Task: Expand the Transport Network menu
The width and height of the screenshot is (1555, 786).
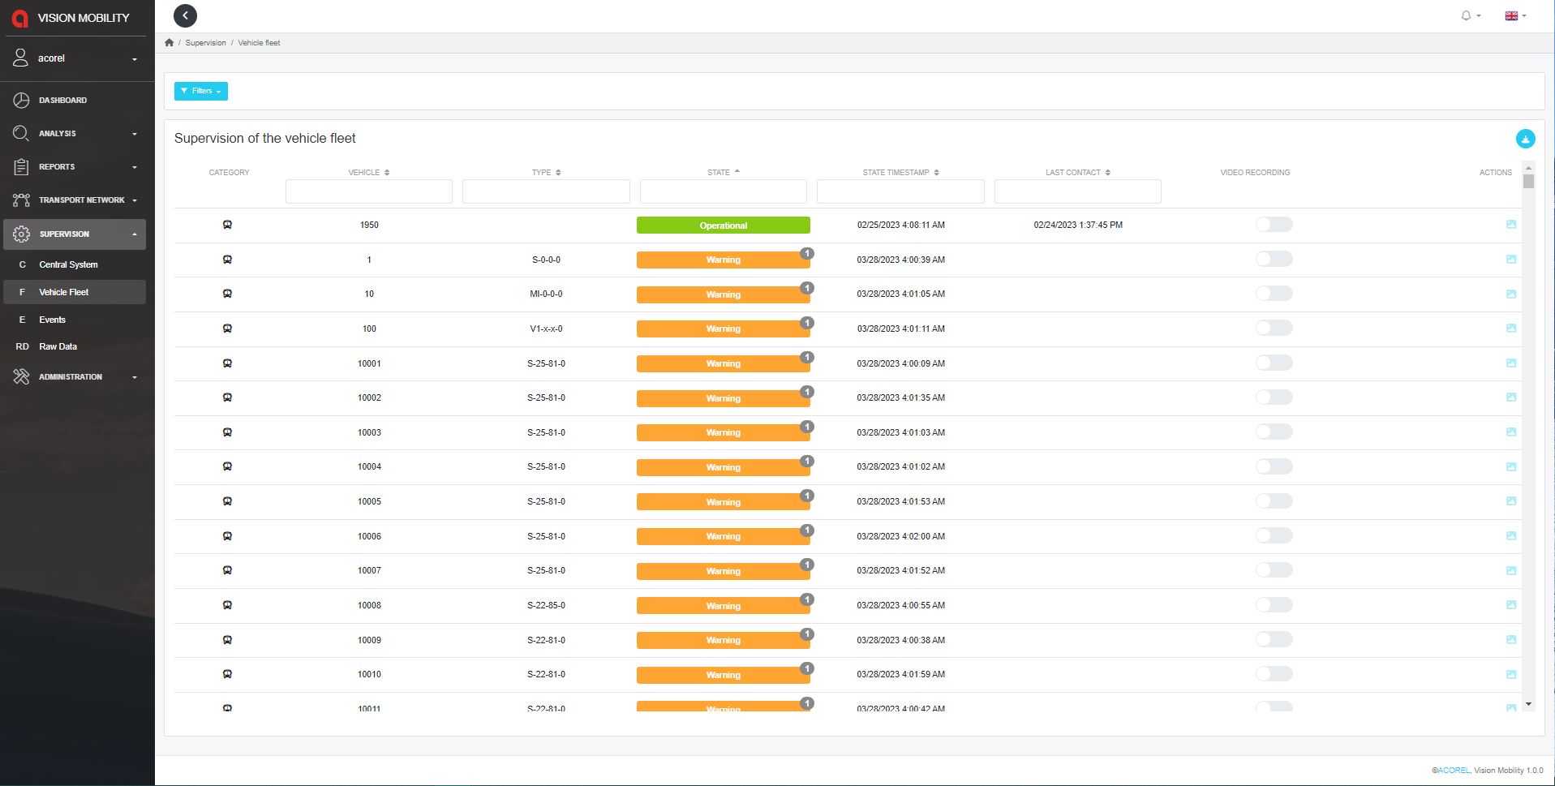Action: pyautogui.click(x=75, y=200)
